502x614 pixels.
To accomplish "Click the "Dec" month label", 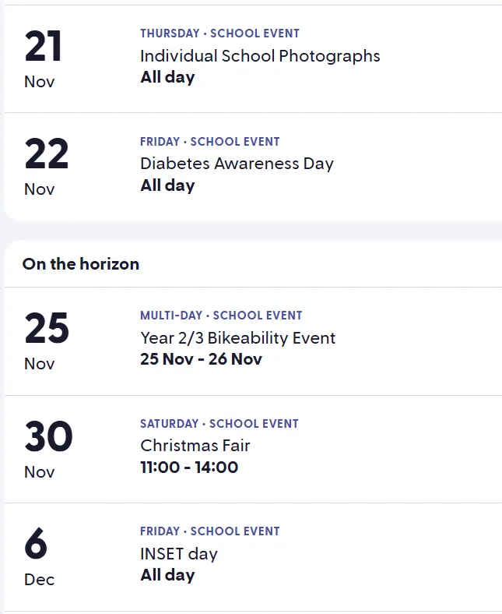I will [39, 580].
